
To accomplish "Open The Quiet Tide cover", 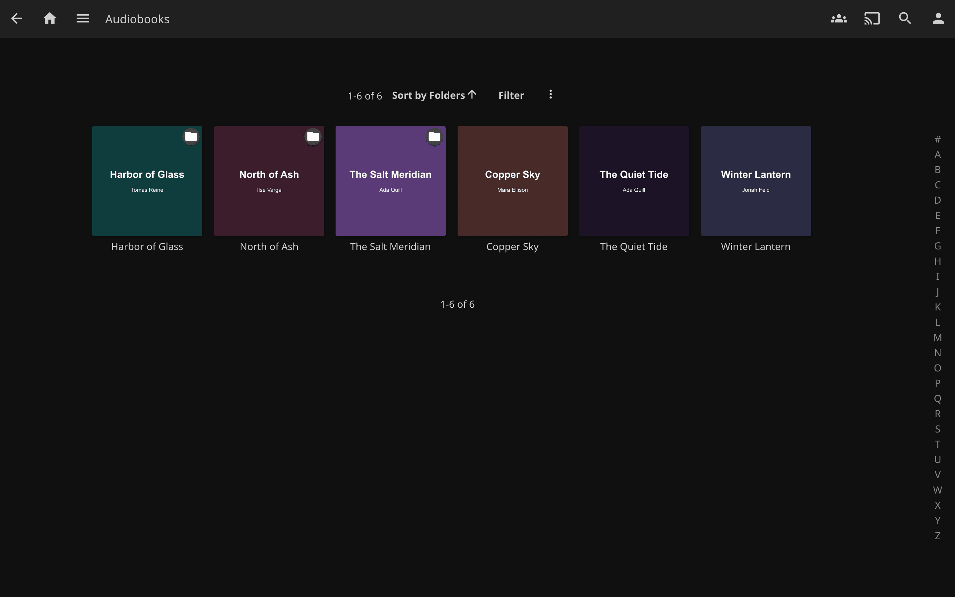I will click(x=634, y=181).
